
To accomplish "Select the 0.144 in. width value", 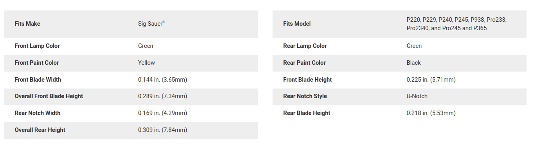I will pyautogui.click(x=162, y=80).
